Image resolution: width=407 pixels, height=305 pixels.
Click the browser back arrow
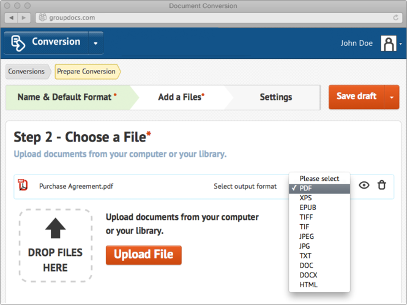point(11,18)
